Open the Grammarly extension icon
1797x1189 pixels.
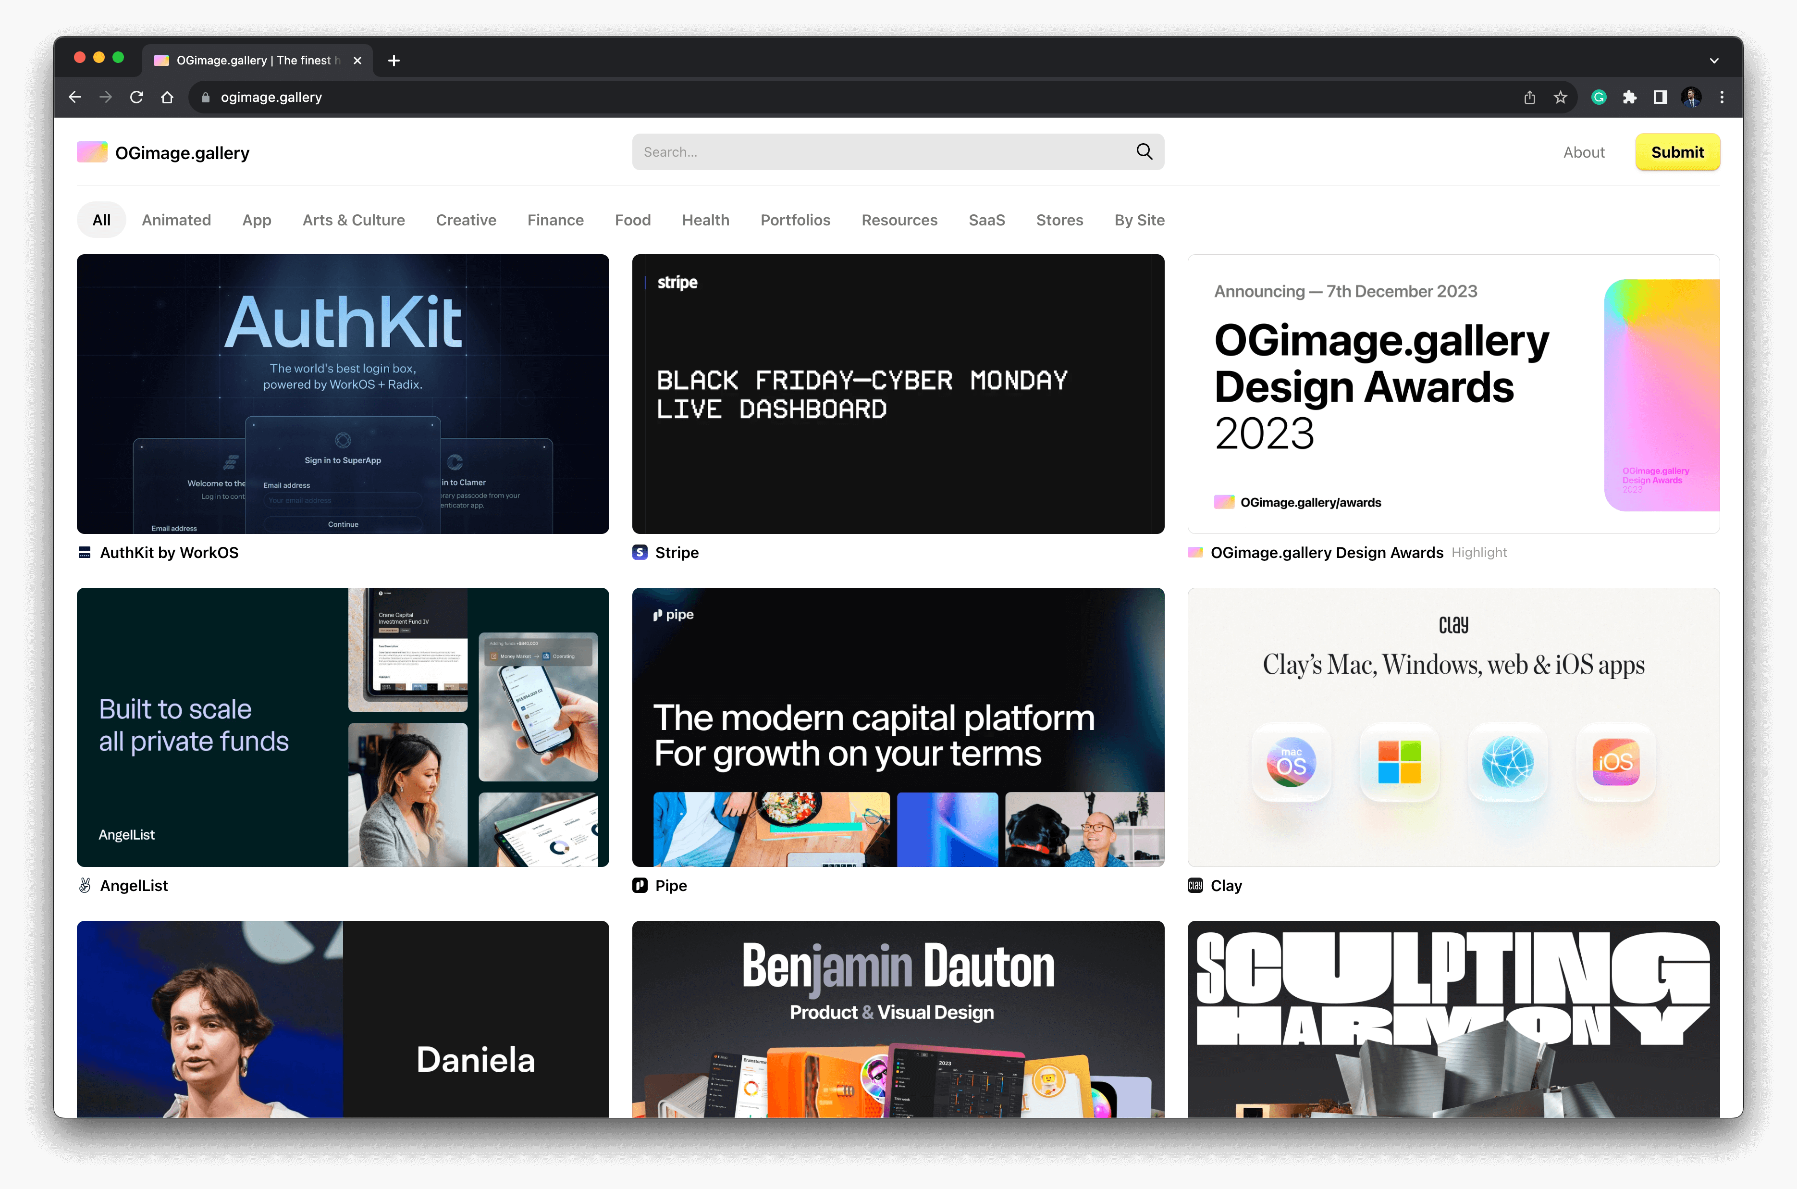[1599, 97]
